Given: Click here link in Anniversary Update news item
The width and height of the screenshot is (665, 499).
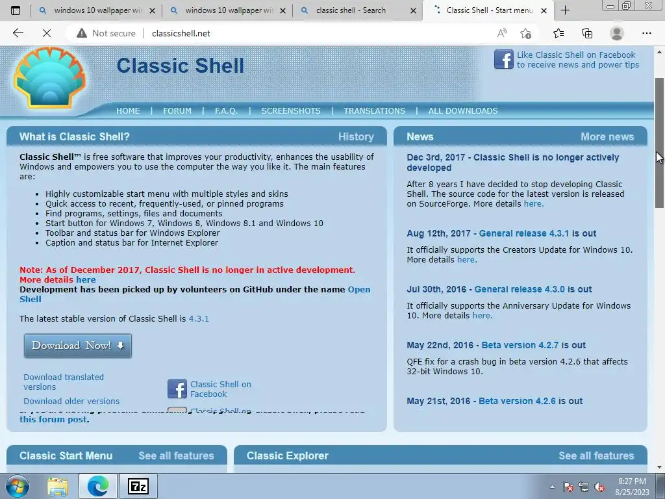Looking at the screenshot, I should pos(483,316).
